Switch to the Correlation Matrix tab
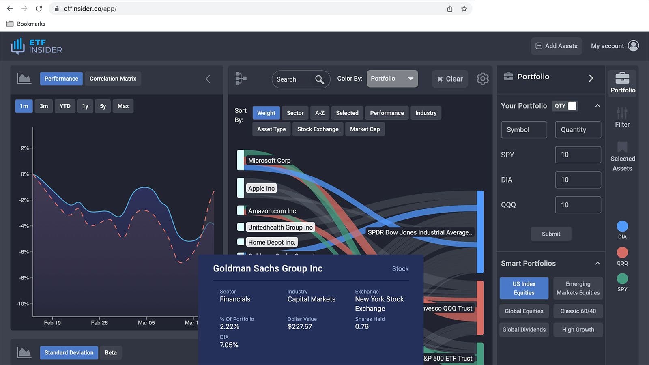Screen dimensions: 649x365 coord(113,79)
